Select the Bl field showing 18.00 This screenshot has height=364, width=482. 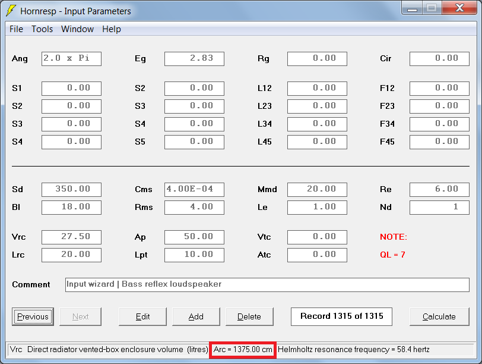71,208
